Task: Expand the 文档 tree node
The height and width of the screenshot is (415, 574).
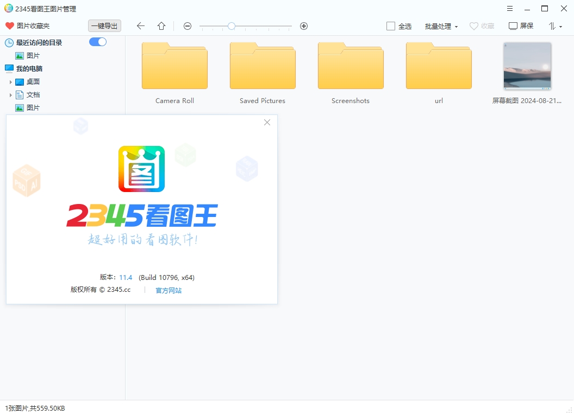Action: point(11,95)
